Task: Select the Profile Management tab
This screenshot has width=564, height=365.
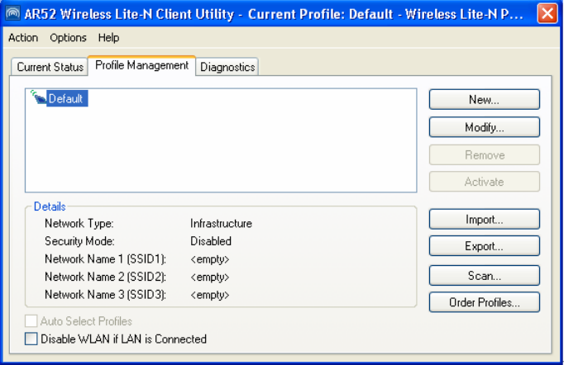Action: pyautogui.click(x=141, y=65)
